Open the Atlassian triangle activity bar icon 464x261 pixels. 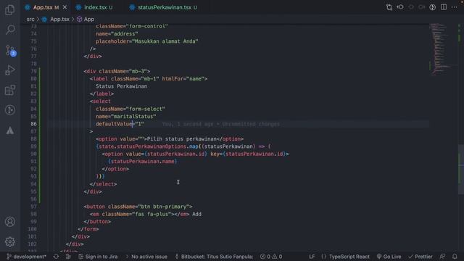[10, 130]
